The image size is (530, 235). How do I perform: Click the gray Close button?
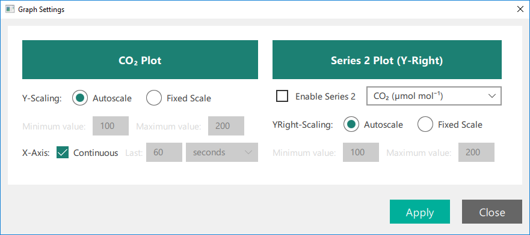492,212
